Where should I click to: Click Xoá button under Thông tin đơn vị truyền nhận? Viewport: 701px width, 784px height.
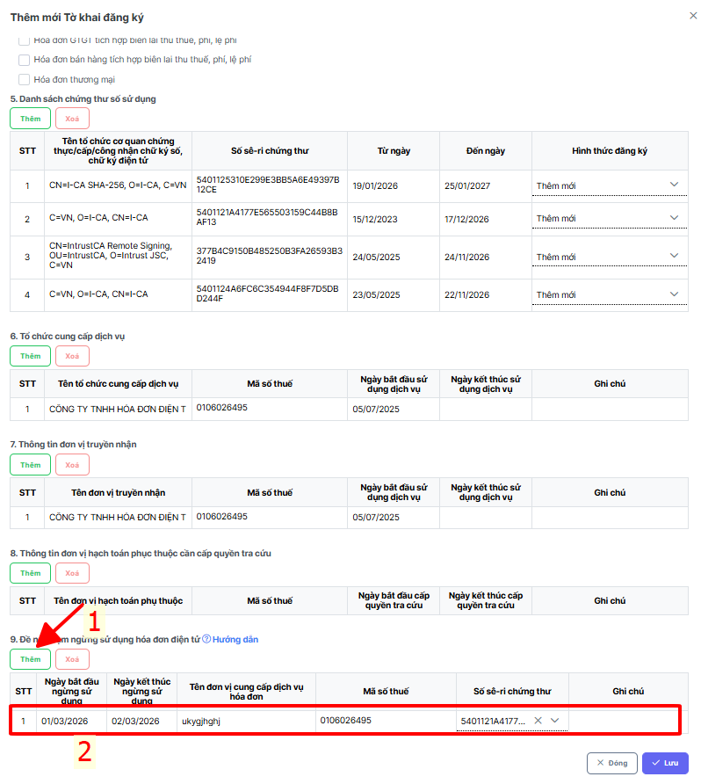click(72, 465)
